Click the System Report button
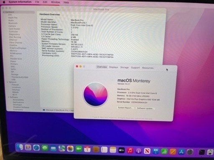This screenshot has height=160, width=214. pyautogui.click(x=125, y=108)
